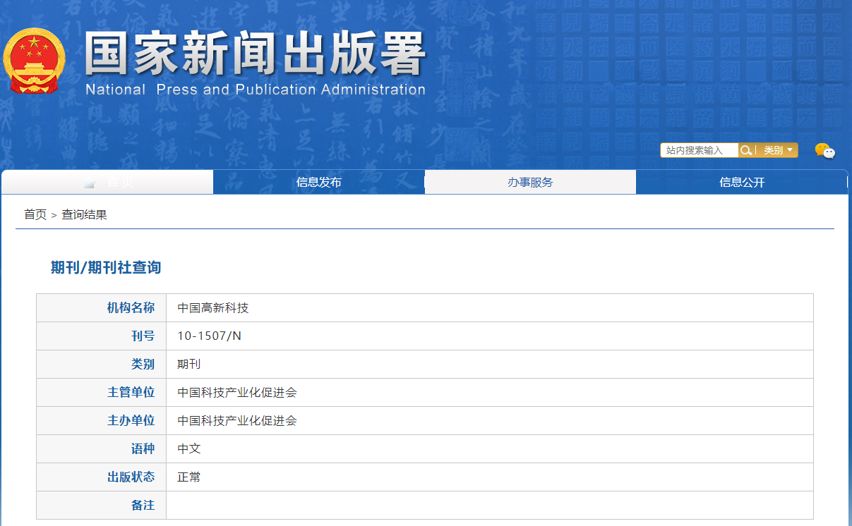Select the 中国高新科技 institution name value
Viewport: 852px width, 526px height.
[x=213, y=308]
